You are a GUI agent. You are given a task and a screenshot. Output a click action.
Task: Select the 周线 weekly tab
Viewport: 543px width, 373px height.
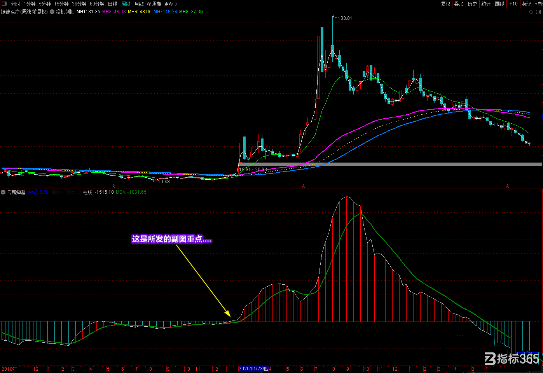coord(126,4)
